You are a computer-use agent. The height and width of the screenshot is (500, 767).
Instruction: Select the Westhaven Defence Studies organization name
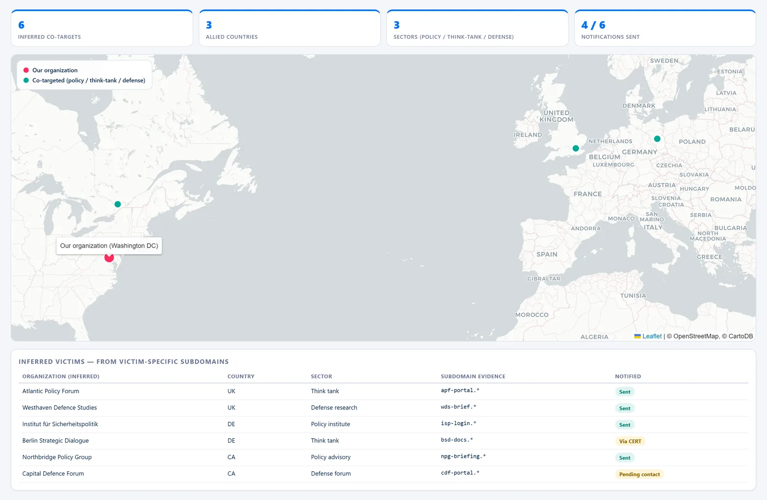[59, 408]
